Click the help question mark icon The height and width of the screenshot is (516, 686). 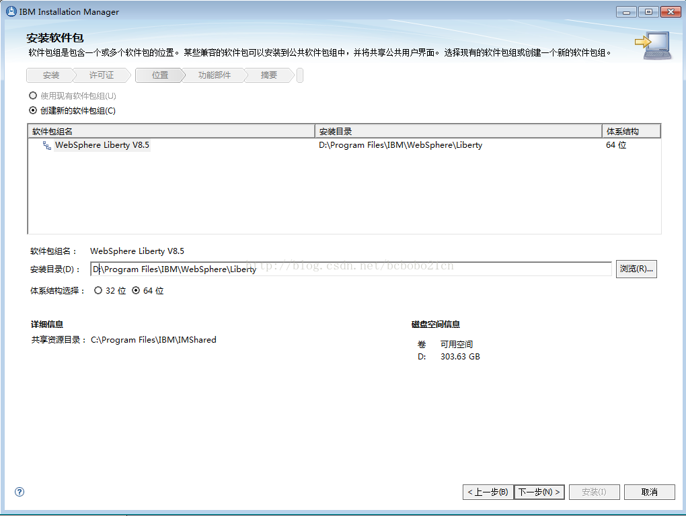[20, 492]
